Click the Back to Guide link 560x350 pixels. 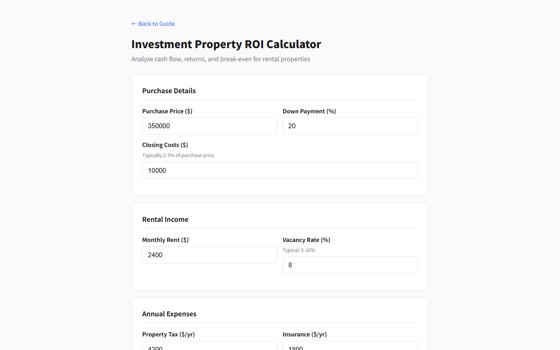point(153,24)
